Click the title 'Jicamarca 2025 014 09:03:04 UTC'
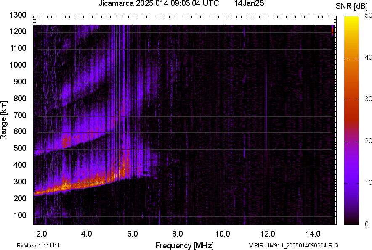 pyautogui.click(x=159, y=3)
